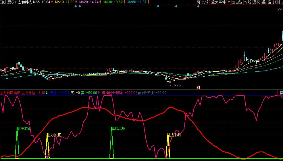The width and height of the screenshot is (283, 161).
Task: Click the red 财 financial report marker
Action: click(x=198, y=88)
